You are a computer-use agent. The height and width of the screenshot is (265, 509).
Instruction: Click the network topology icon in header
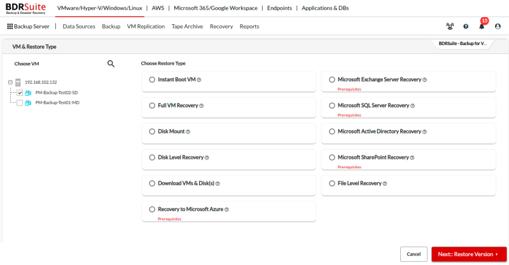pyautogui.click(x=450, y=27)
